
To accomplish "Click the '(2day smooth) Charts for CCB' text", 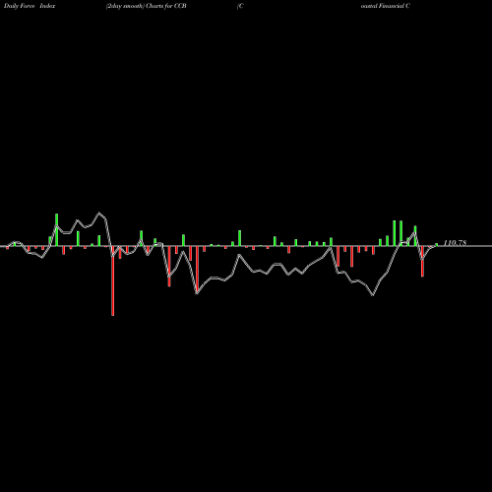I will [147, 6].
